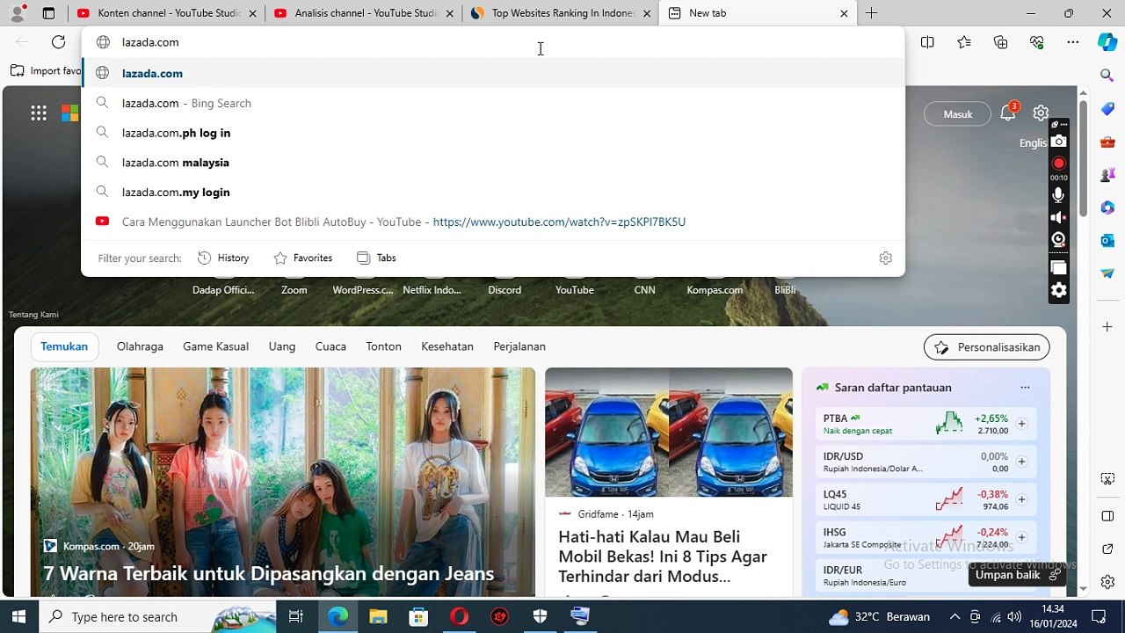Open sidebar Microsoft 365 icon

point(1107,207)
